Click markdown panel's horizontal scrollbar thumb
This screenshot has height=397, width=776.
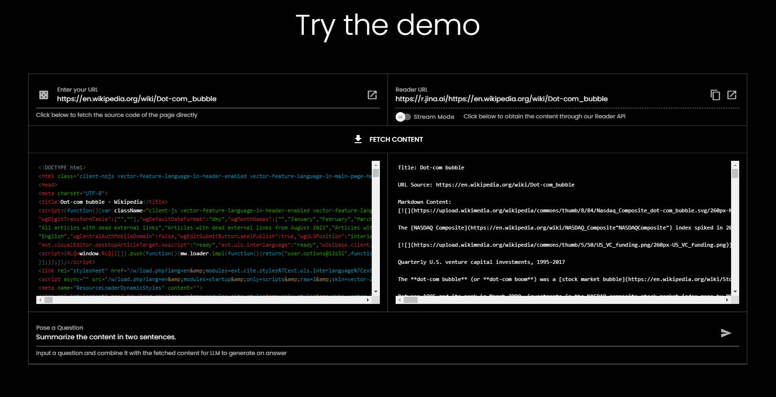410,300
